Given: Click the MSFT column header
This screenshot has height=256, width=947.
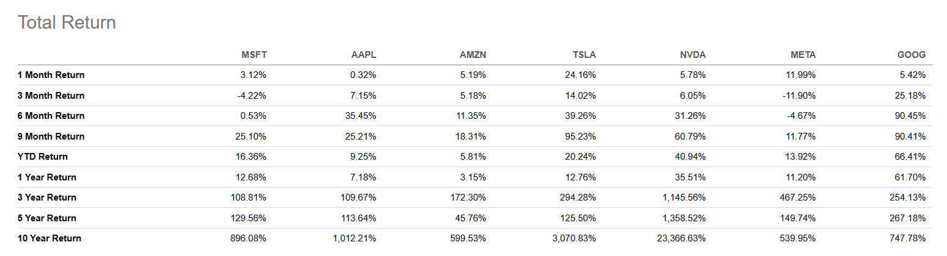Looking at the screenshot, I should click(254, 55).
